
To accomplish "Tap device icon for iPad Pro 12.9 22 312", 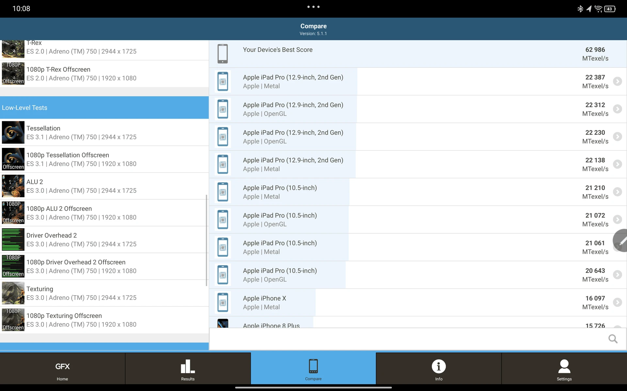I will point(223,109).
